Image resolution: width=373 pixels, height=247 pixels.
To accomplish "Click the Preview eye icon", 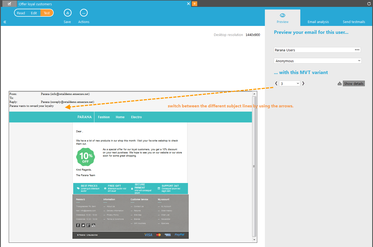I will 282,15.
